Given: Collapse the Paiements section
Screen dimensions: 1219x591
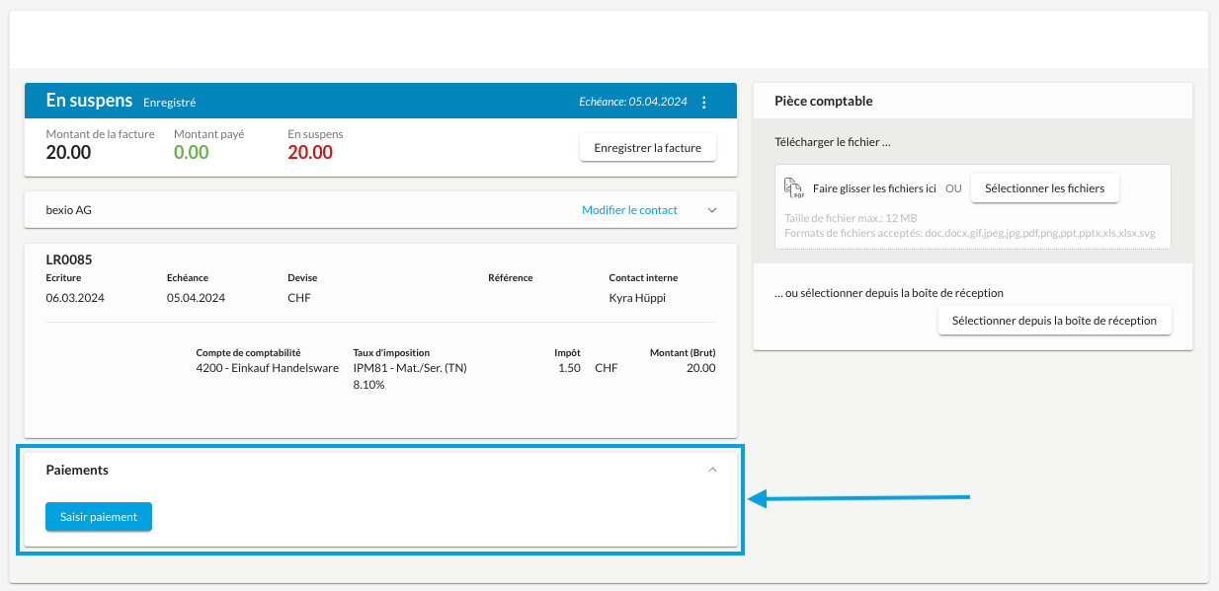Looking at the screenshot, I should click(x=712, y=470).
